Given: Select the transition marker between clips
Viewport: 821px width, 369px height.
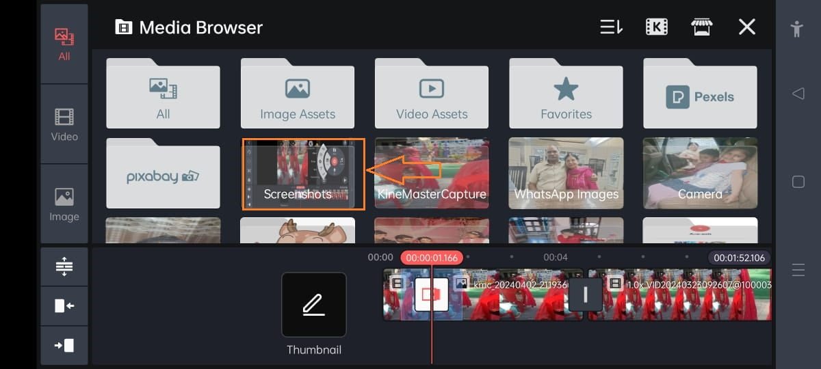Looking at the screenshot, I should (585, 295).
